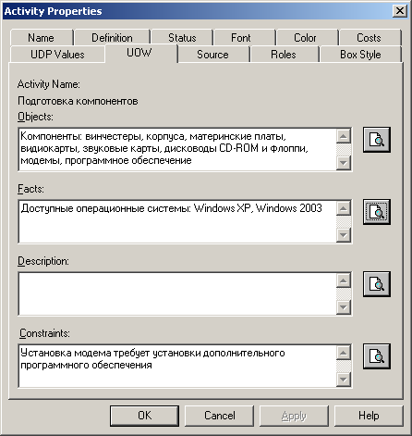Screen dimensions: 412x436
Task: Go to the UDP Values tab
Action: pyautogui.click(x=57, y=55)
